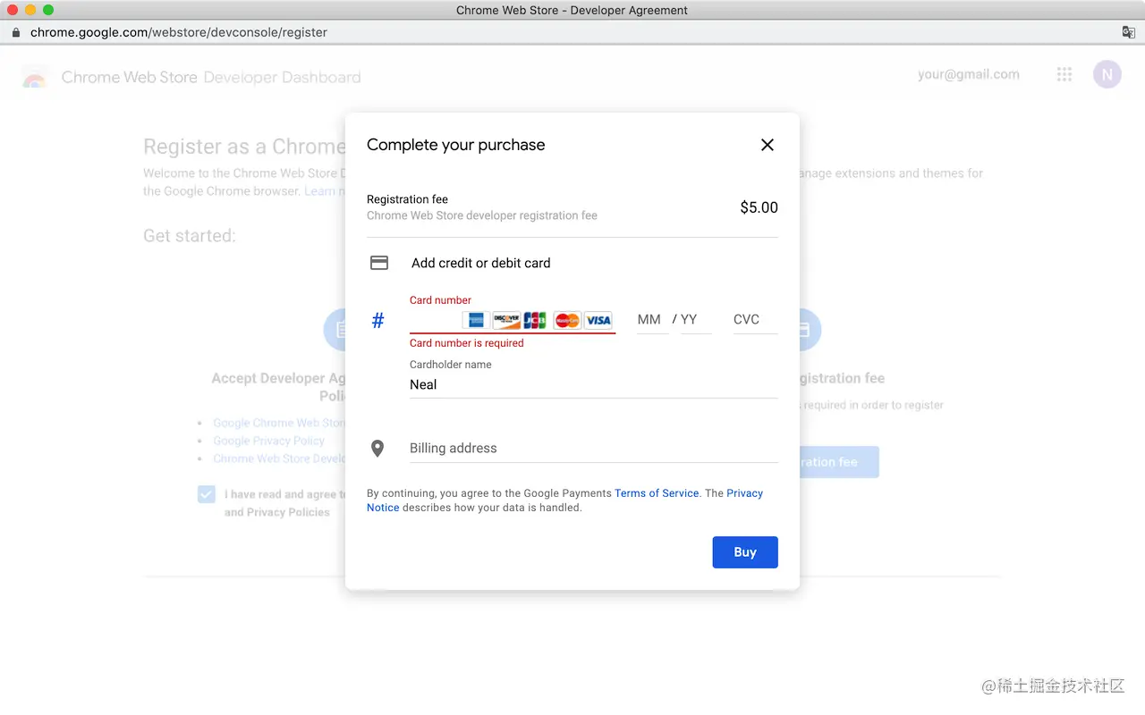1145x715 pixels.
Task: Click the MM expiry month field
Action: click(x=649, y=320)
